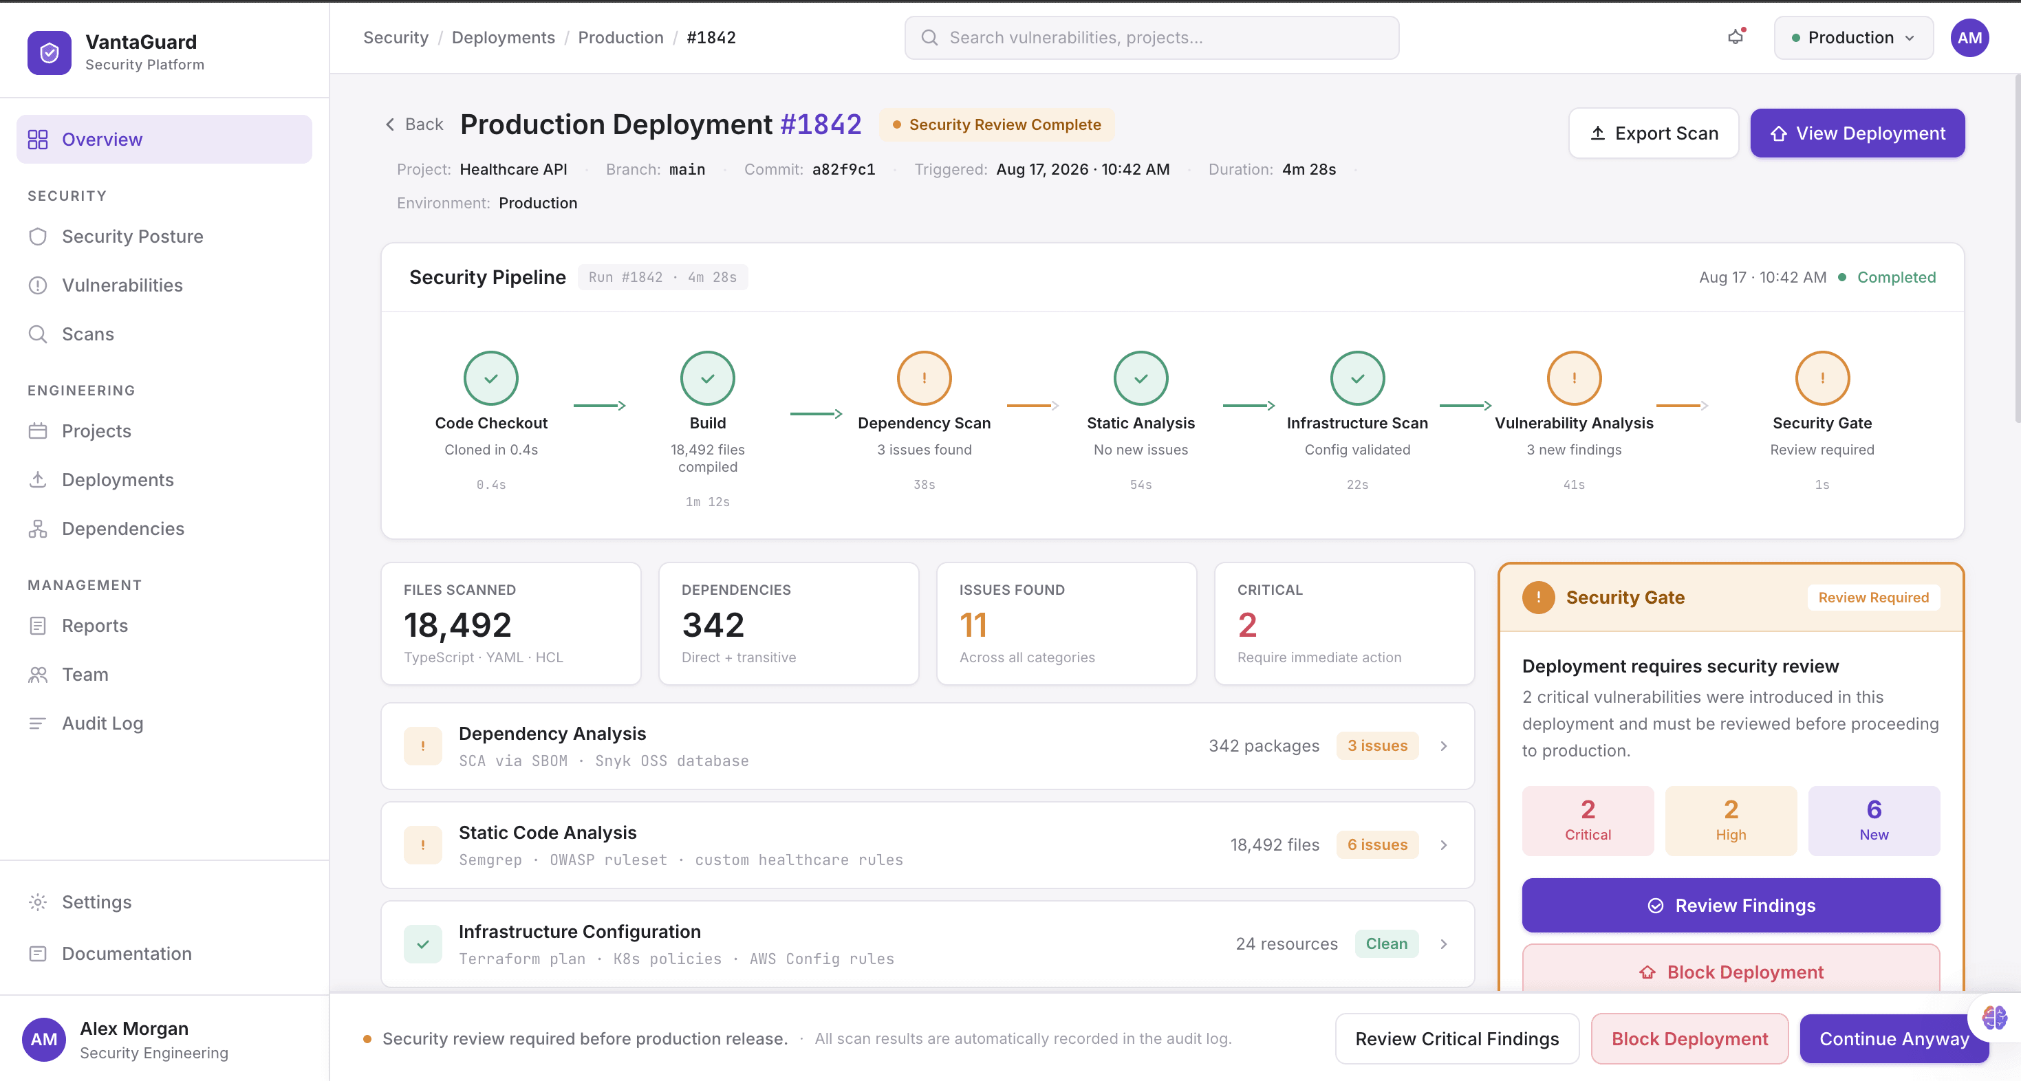
Task: Open Audit Log in the sidebar
Action: click(x=164, y=723)
